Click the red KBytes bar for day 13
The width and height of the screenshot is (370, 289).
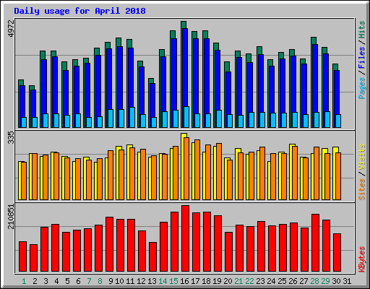(x=152, y=257)
